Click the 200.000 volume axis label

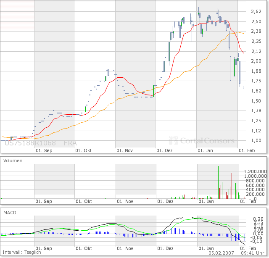coord(255,194)
